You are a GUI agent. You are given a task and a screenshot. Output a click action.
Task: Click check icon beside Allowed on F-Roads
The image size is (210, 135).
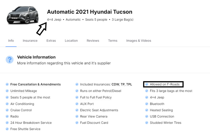pos(147,84)
